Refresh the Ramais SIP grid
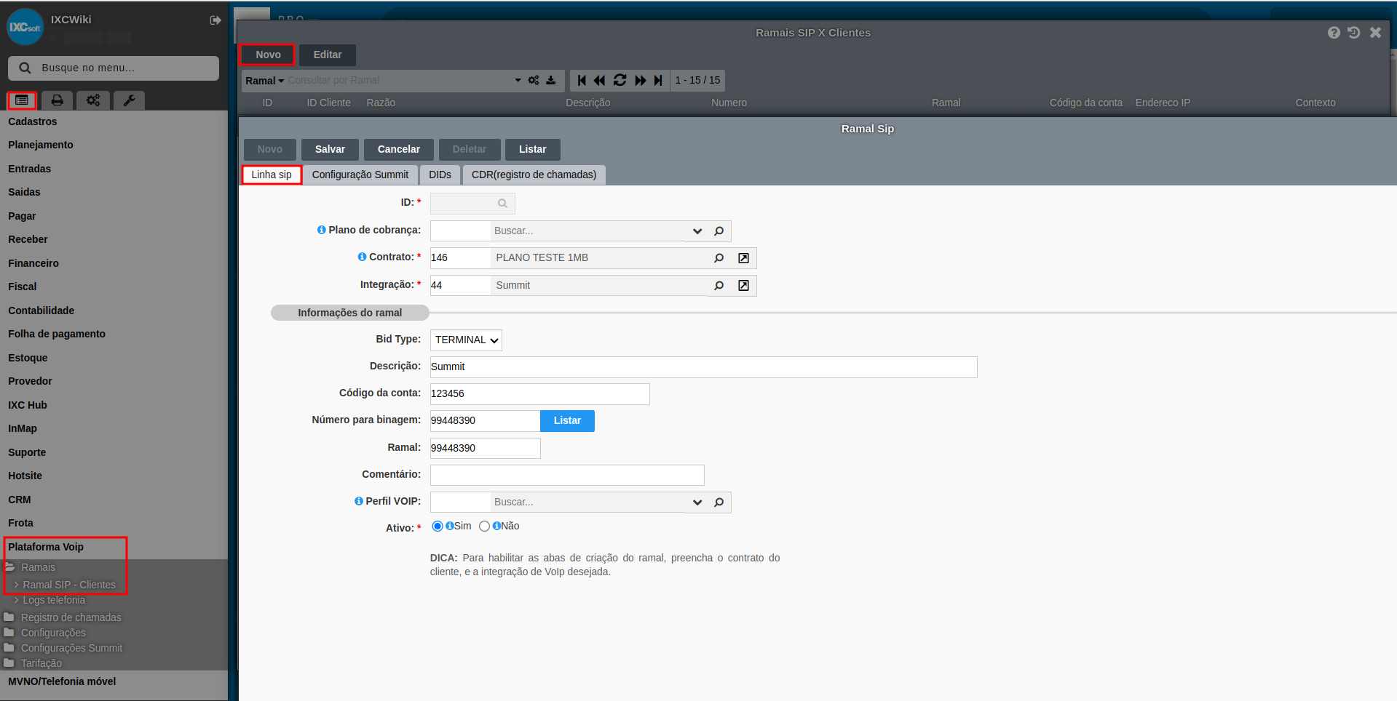This screenshot has height=701, width=1397. pos(620,80)
